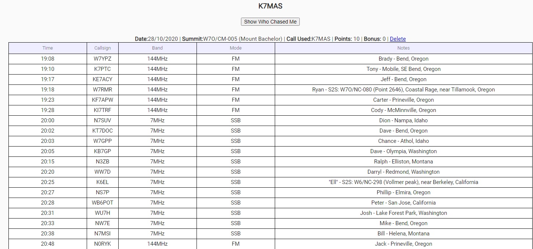This screenshot has width=533, height=249.
Task: Click the Band column header
Action: click(x=157, y=48)
